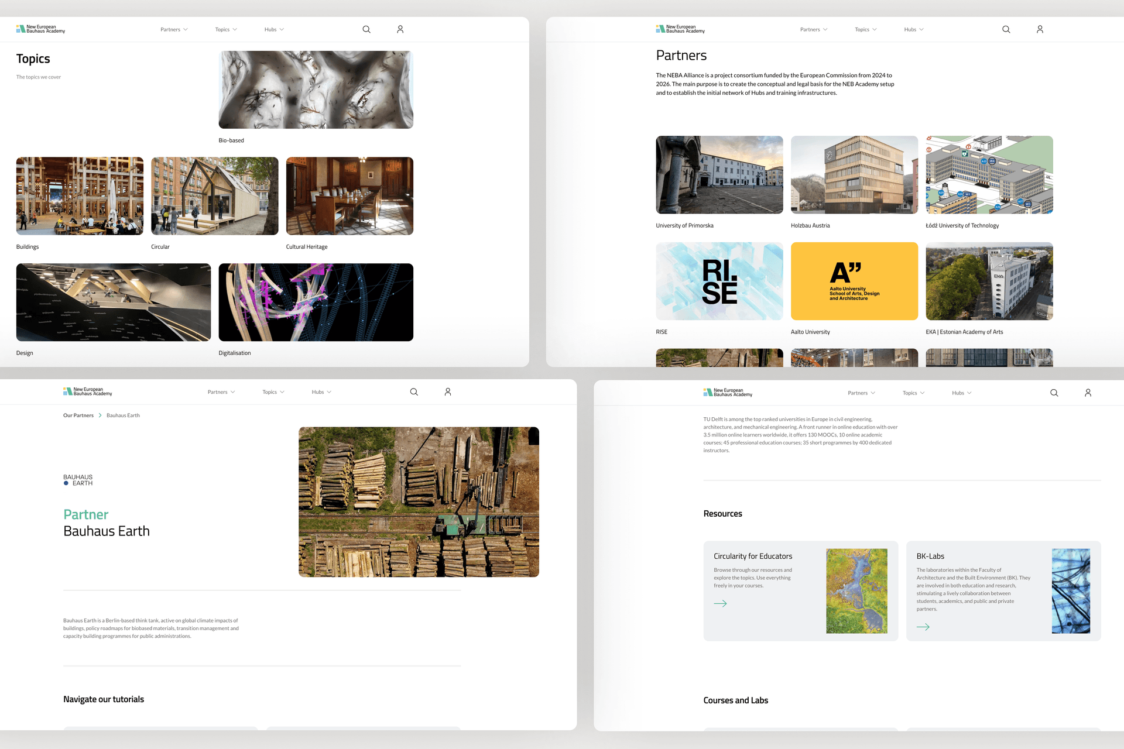The height and width of the screenshot is (749, 1124).
Task: Click the Circular caption text
Action: point(160,247)
